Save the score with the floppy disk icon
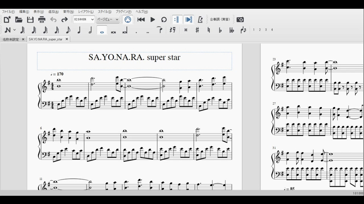Viewport: 364px width, 204px height. coord(30,20)
